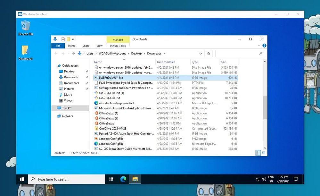Select the FY21 Switzerland Hybrid Sales PPTX
Image resolution: width=320 pixels, height=196 pixels.
coord(165,83)
